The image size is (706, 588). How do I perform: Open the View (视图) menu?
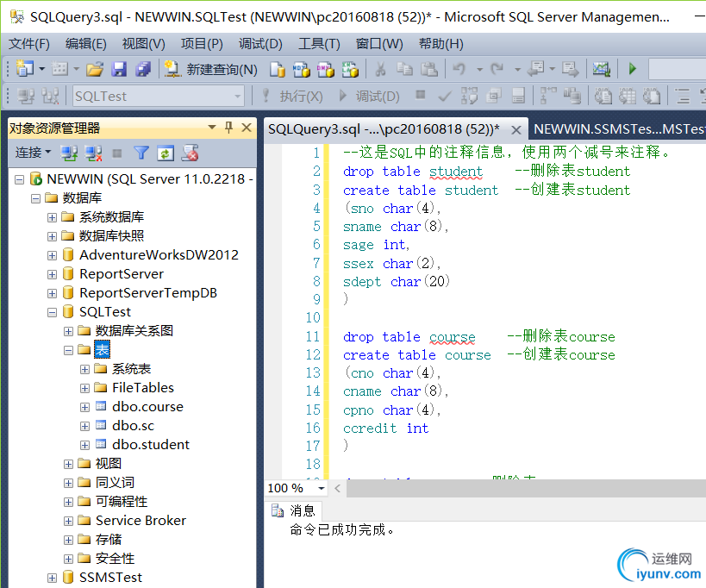144,44
